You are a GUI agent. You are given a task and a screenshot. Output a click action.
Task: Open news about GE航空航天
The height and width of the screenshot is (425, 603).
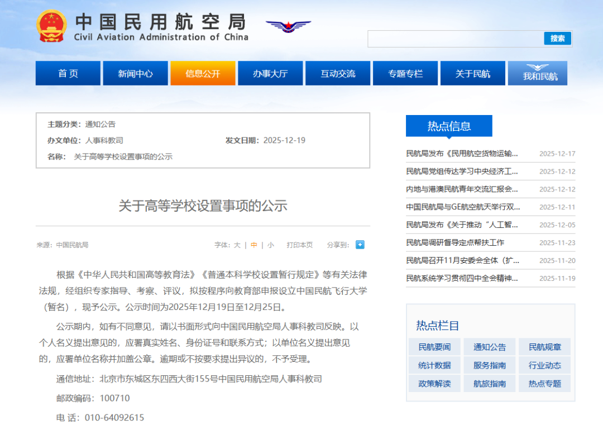coord(463,207)
